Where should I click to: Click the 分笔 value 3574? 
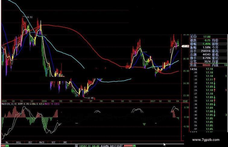pyautogui.click(x=207, y=62)
